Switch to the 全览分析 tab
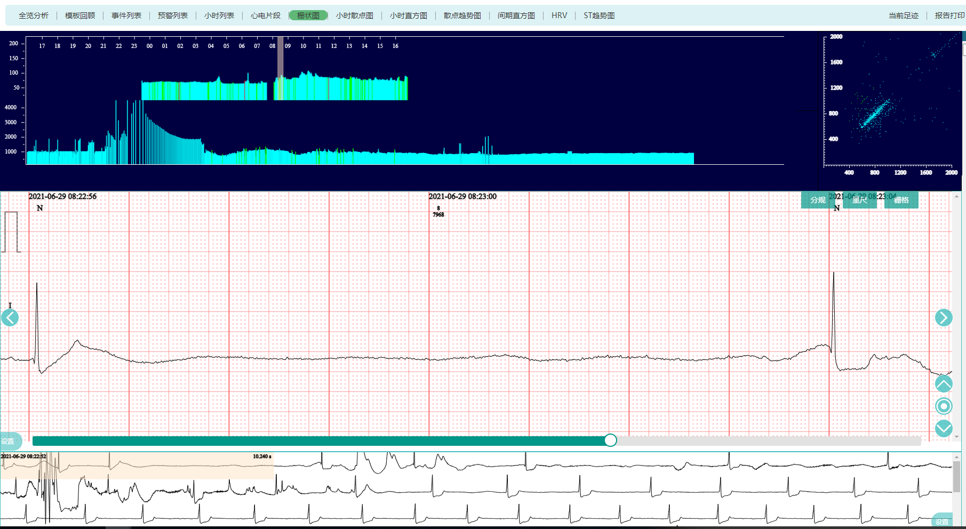 (x=34, y=15)
